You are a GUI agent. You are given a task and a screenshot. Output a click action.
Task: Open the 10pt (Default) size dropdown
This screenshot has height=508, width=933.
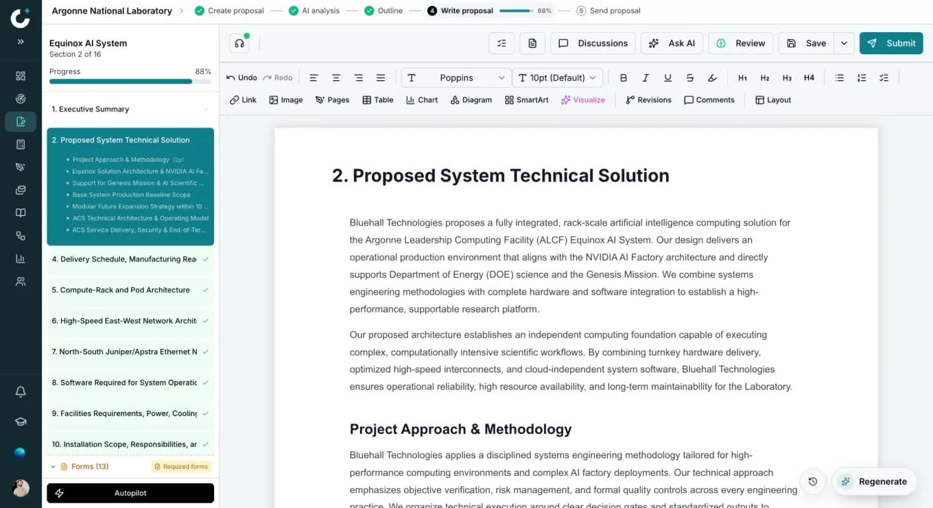coord(558,78)
